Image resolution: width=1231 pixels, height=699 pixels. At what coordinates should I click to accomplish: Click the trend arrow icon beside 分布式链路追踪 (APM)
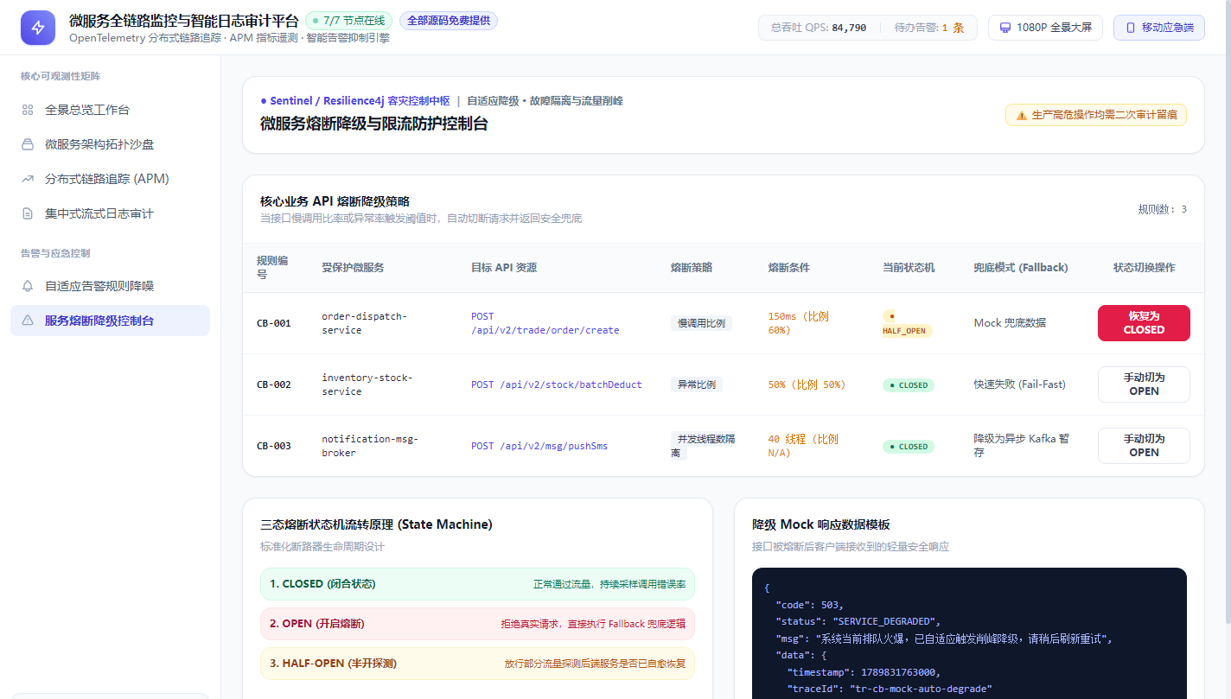coord(28,179)
